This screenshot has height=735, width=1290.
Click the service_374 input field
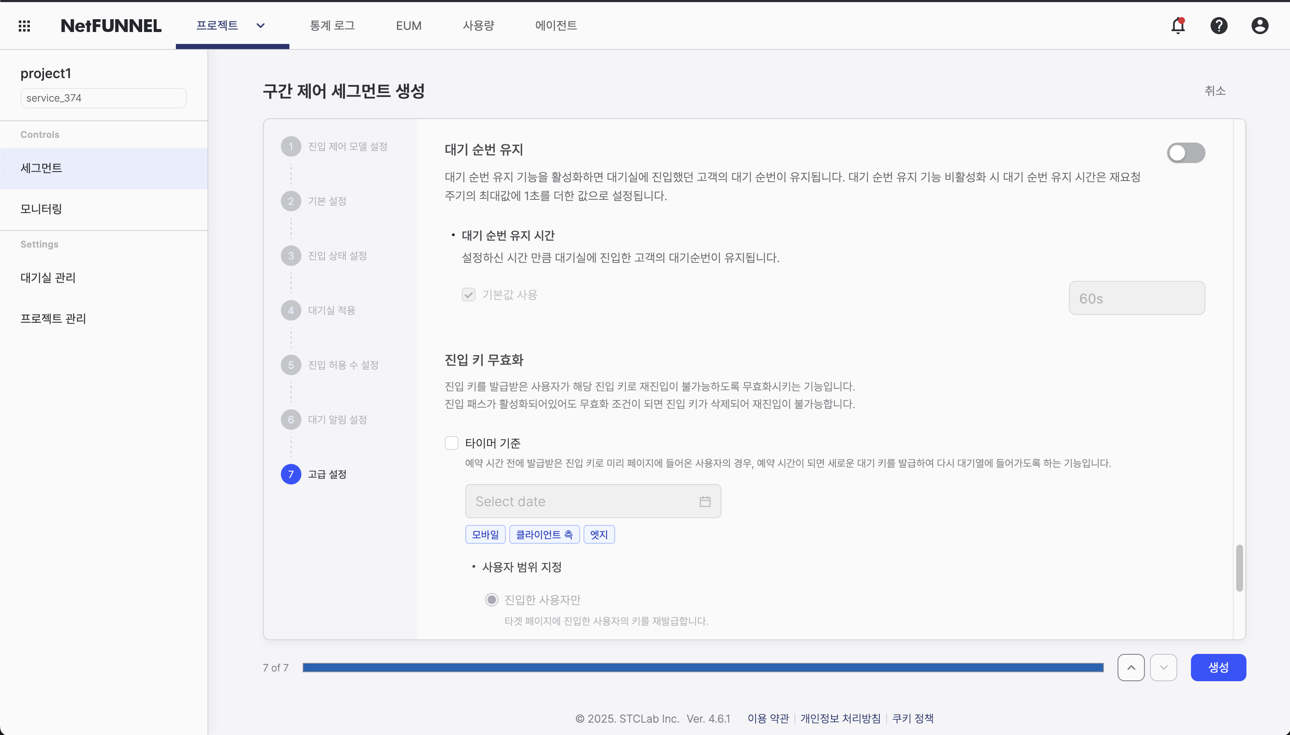pyautogui.click(x=103, y=98)
